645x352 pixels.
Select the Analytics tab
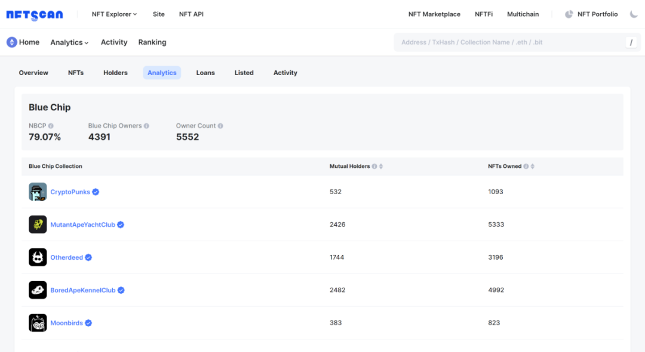(162, 73)
